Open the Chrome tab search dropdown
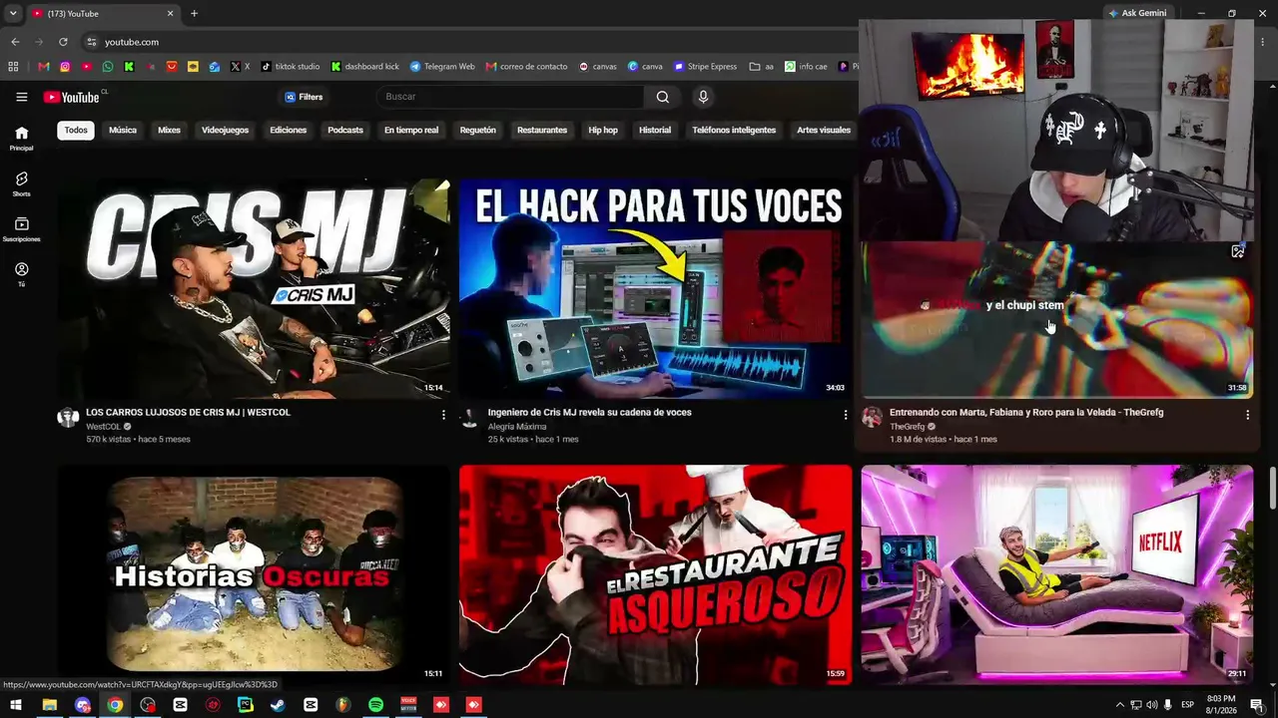Viewport: 1278px width, 718px height. 13,14
